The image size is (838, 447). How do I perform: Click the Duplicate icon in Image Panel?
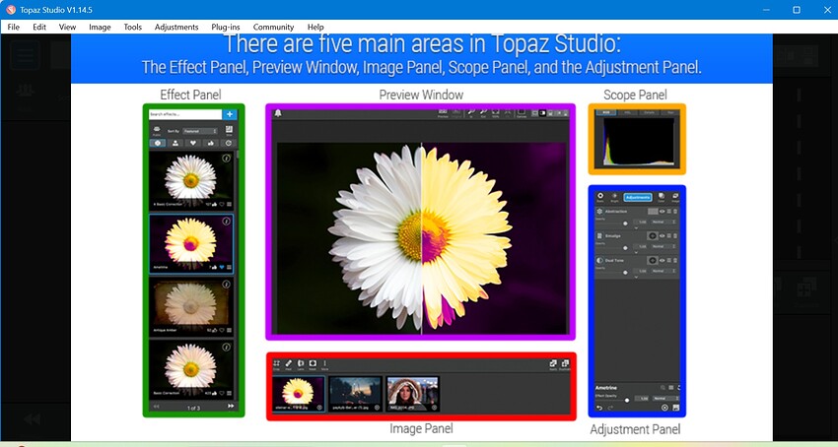click(x=565, y=363)
